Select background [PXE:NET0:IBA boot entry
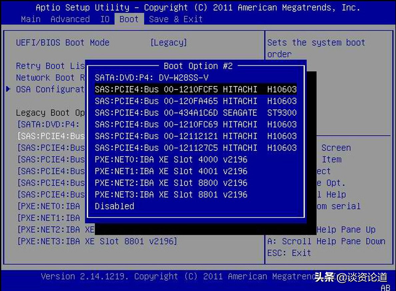 click(x=48, y=206)
